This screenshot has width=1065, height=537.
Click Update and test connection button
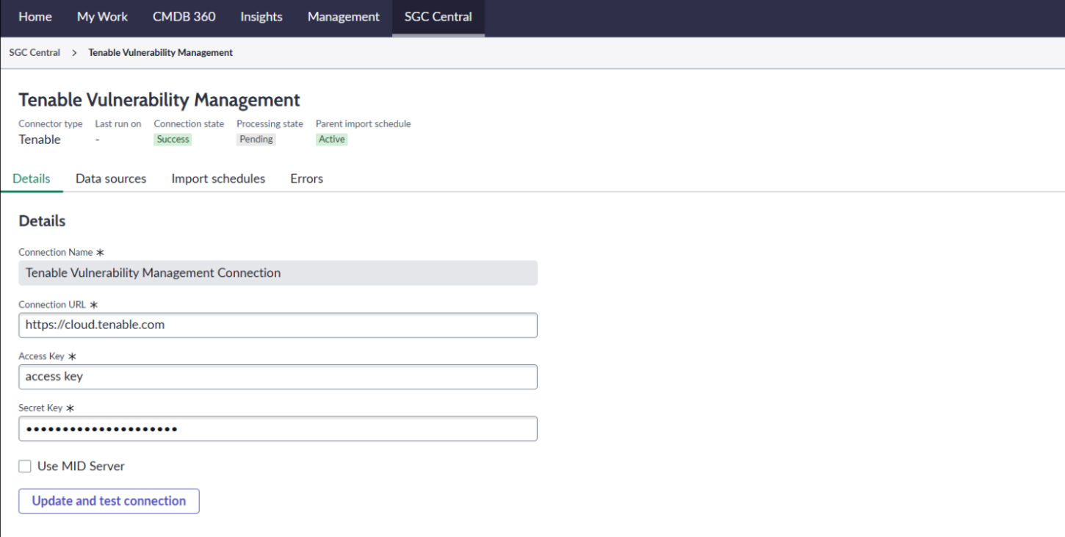click(109, 501)
